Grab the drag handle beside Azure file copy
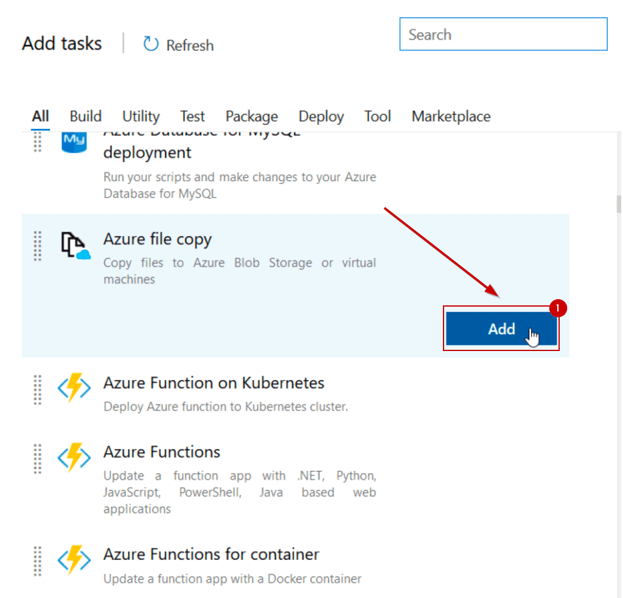The width and height of the screenshot is (623, 598). (38, 246)
